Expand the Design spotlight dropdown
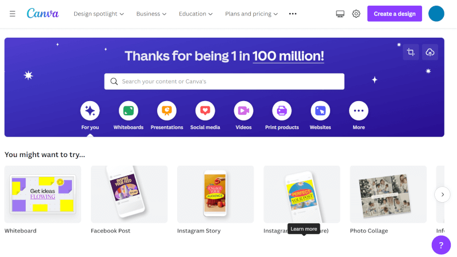The height and width of the screenshot is (257, 457). tap(99, 14)
